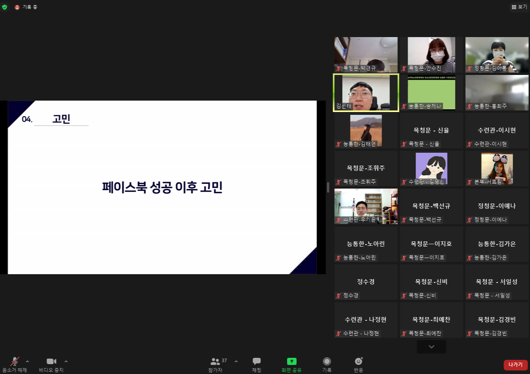Click centered name '능통한-노아린' in tile
530x374 pixels.
pos(366,244)
